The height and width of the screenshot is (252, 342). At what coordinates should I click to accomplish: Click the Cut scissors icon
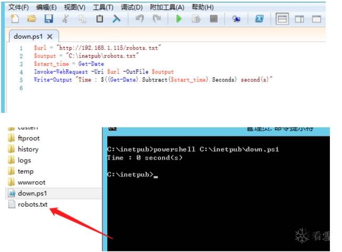coord(65,19)
